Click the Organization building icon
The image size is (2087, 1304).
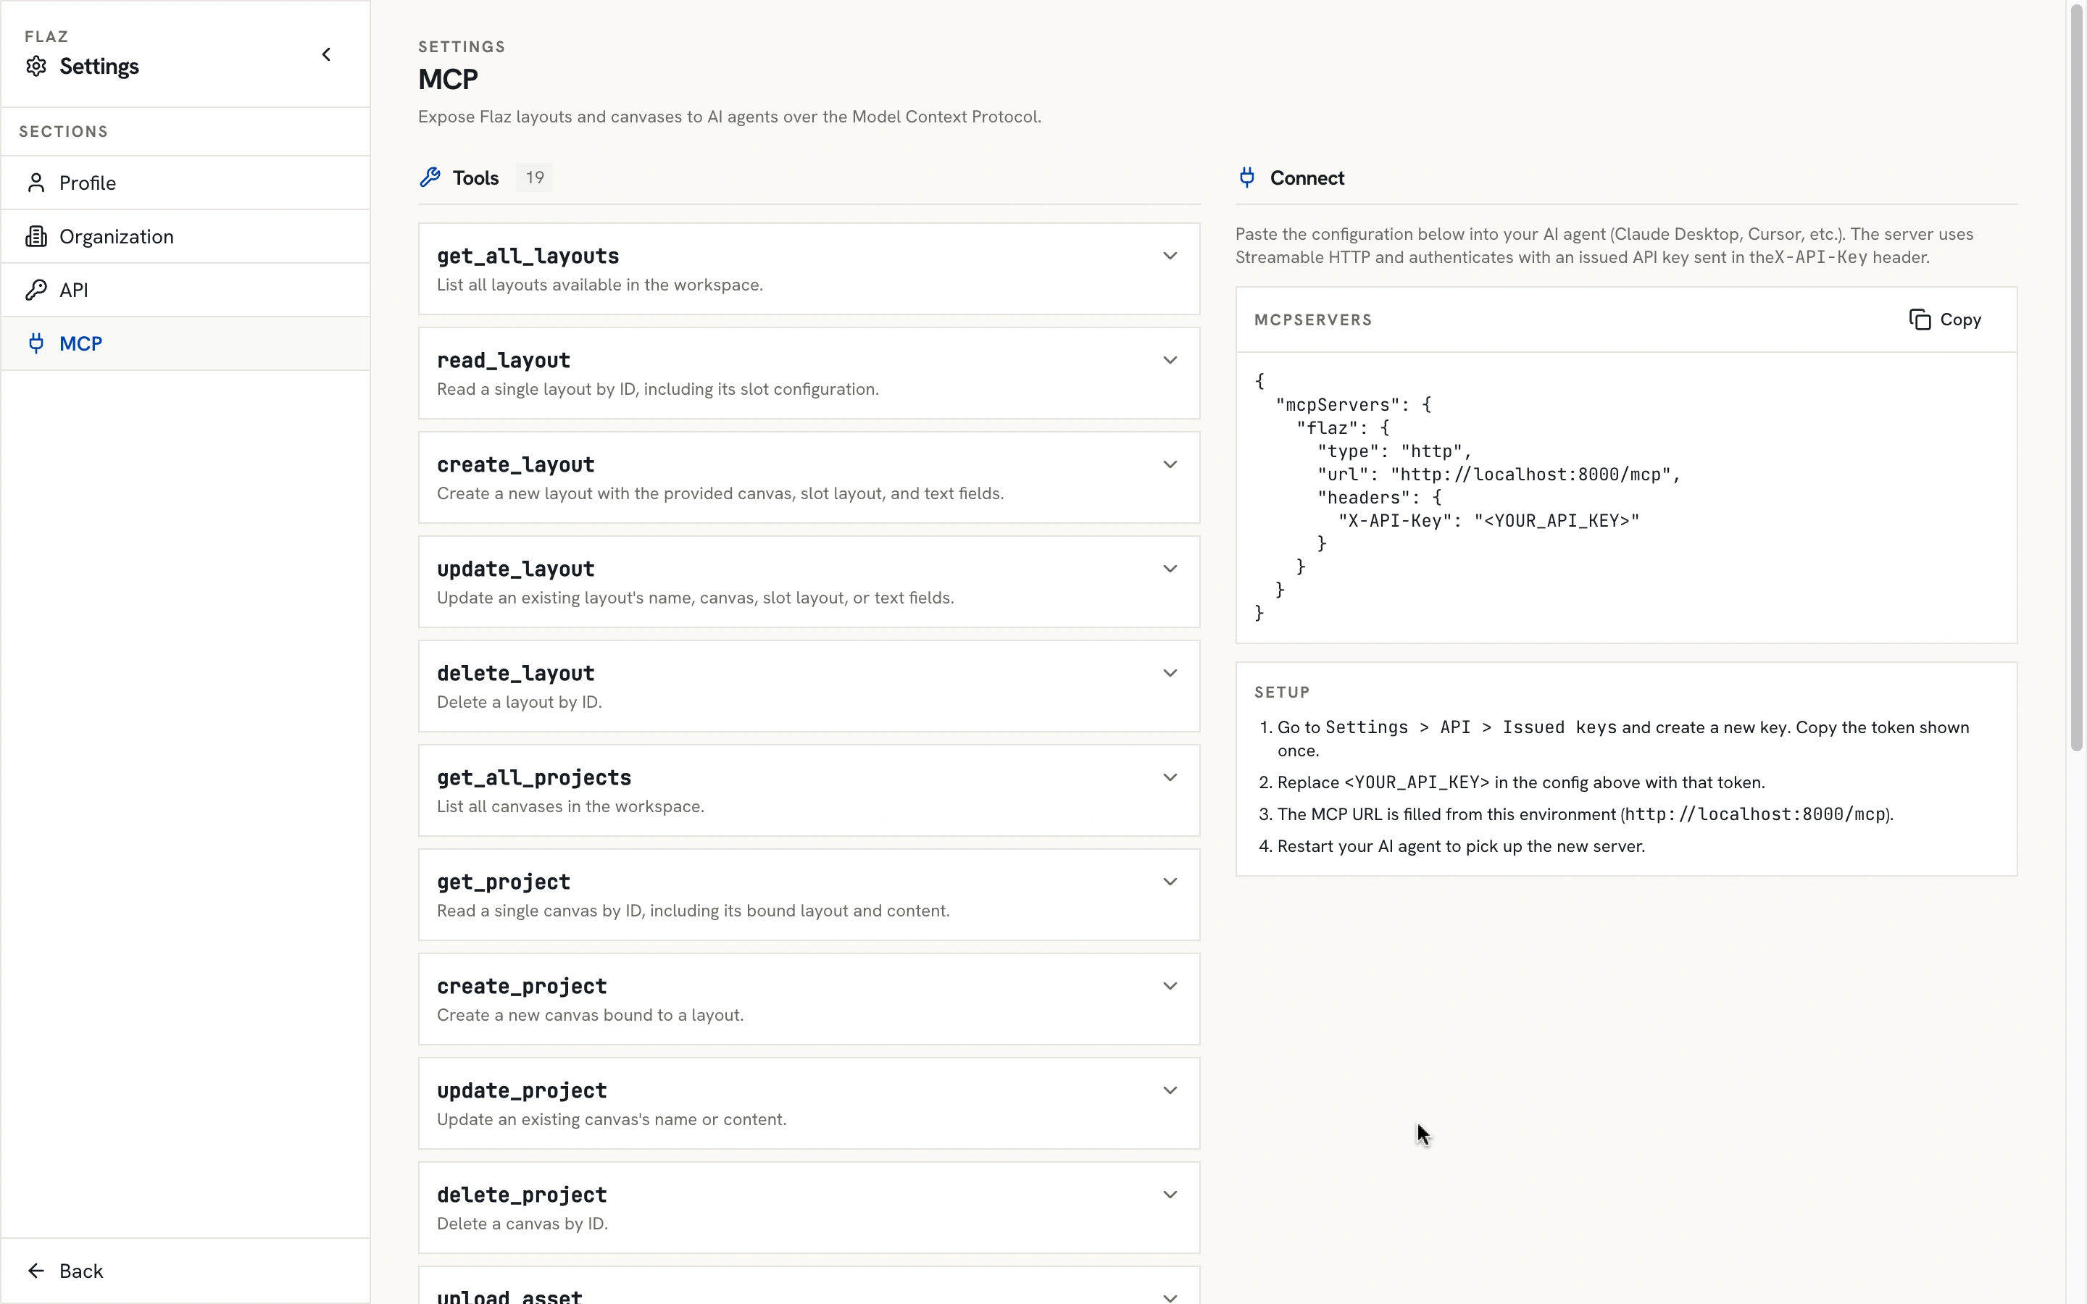pyautogui.click(x=36, y=236)
